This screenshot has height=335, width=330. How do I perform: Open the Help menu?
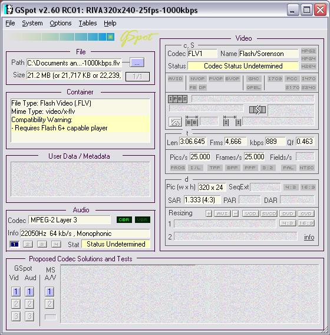pyautogui.click(x=110, y=23)
